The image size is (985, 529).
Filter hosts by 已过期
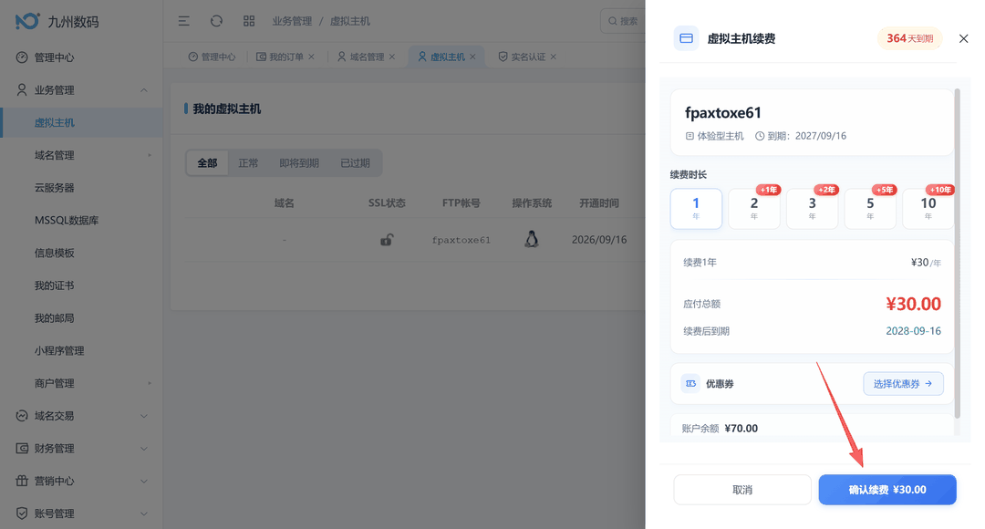tap(355, 163)
